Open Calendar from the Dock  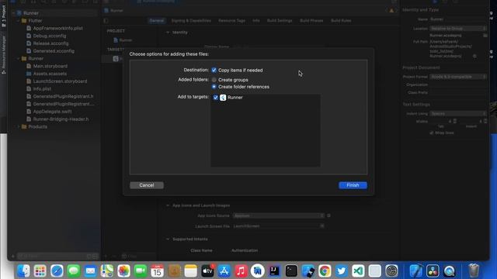[157, 271]
